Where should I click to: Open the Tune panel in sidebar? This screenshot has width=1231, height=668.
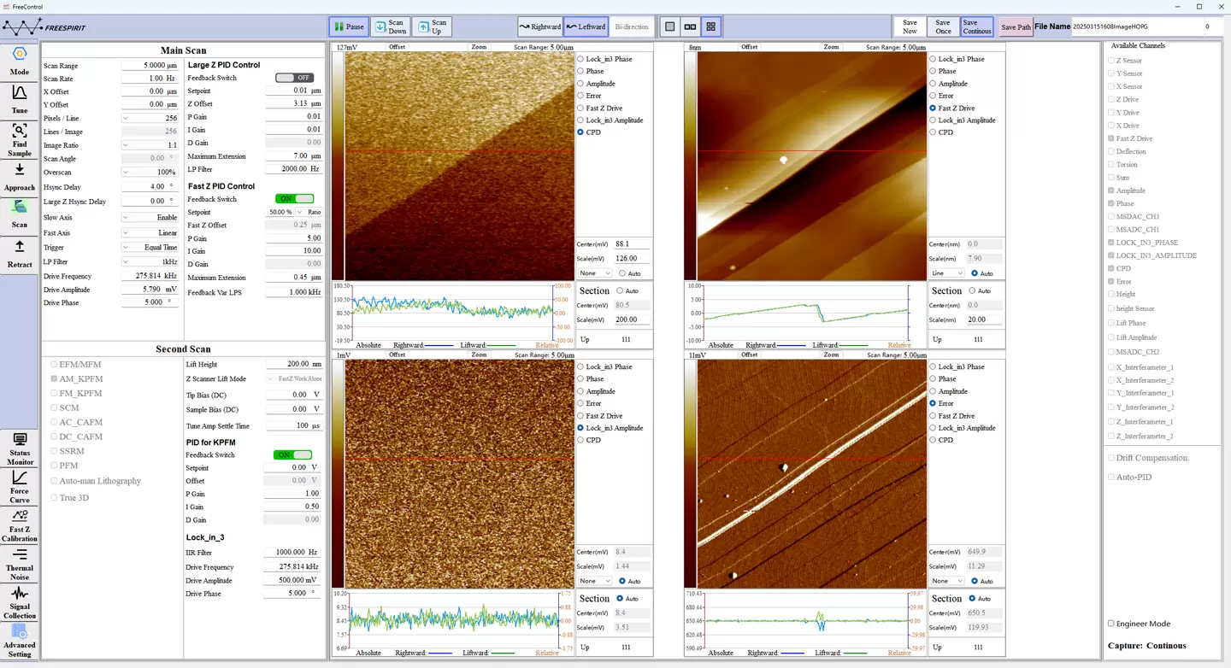click(x=19, y=99)
